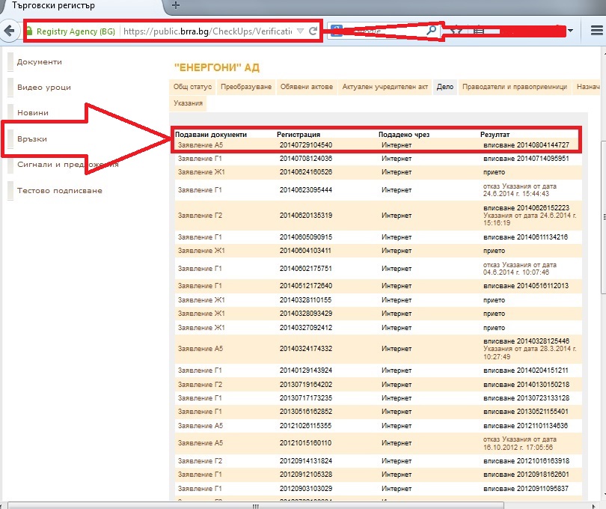Open the 'Указания' tab

point(188,103)
